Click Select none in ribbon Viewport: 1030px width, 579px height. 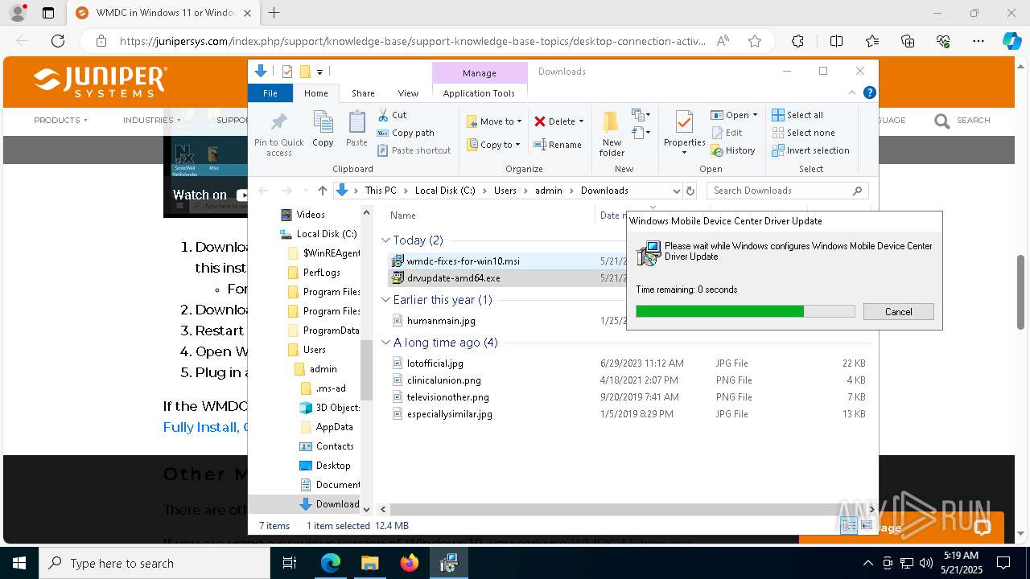click(x=803, y=133)
